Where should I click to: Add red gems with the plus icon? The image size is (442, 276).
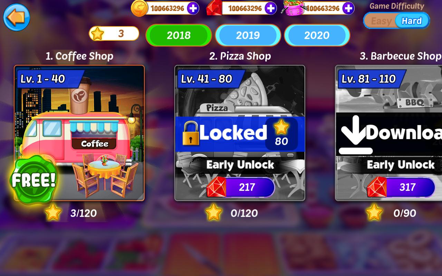(271, 8)
